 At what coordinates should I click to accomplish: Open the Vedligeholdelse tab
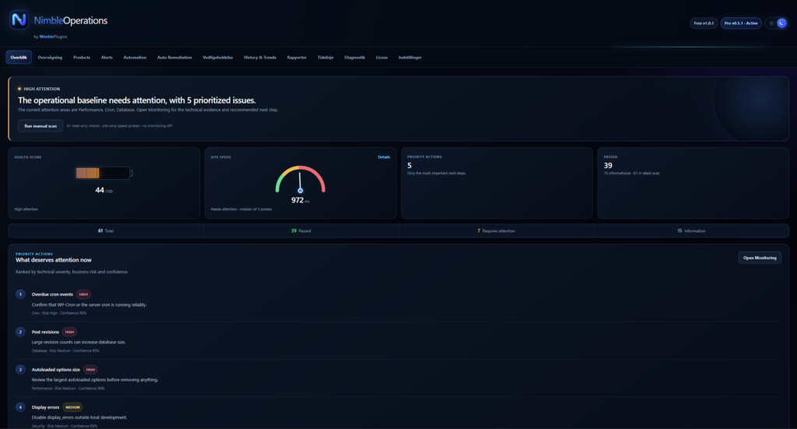click(218, 58)
